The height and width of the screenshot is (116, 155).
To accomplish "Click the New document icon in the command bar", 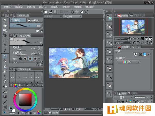I will [x=46, y=12].
